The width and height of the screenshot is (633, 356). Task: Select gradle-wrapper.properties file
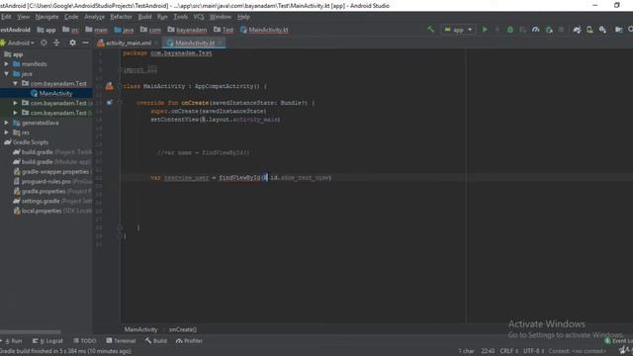[x=52, y=171]
